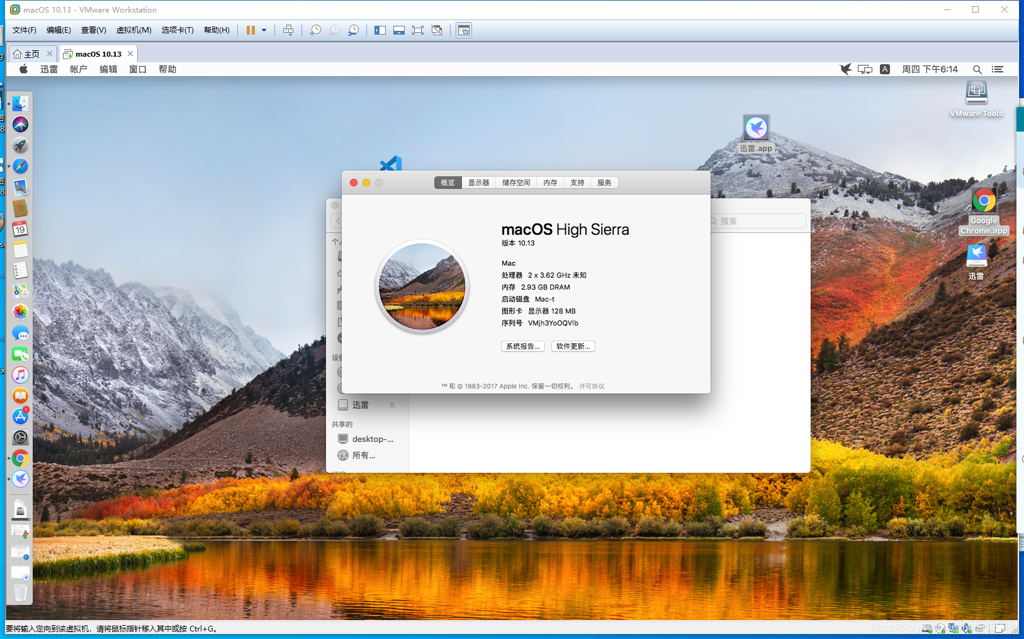
Task: Open the VMware 选项卡(T) menu
Action: pyautogui.click(x=177, y=30)
